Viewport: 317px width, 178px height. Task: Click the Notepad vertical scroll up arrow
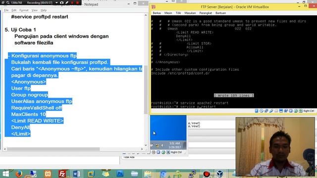click(146, 15)
